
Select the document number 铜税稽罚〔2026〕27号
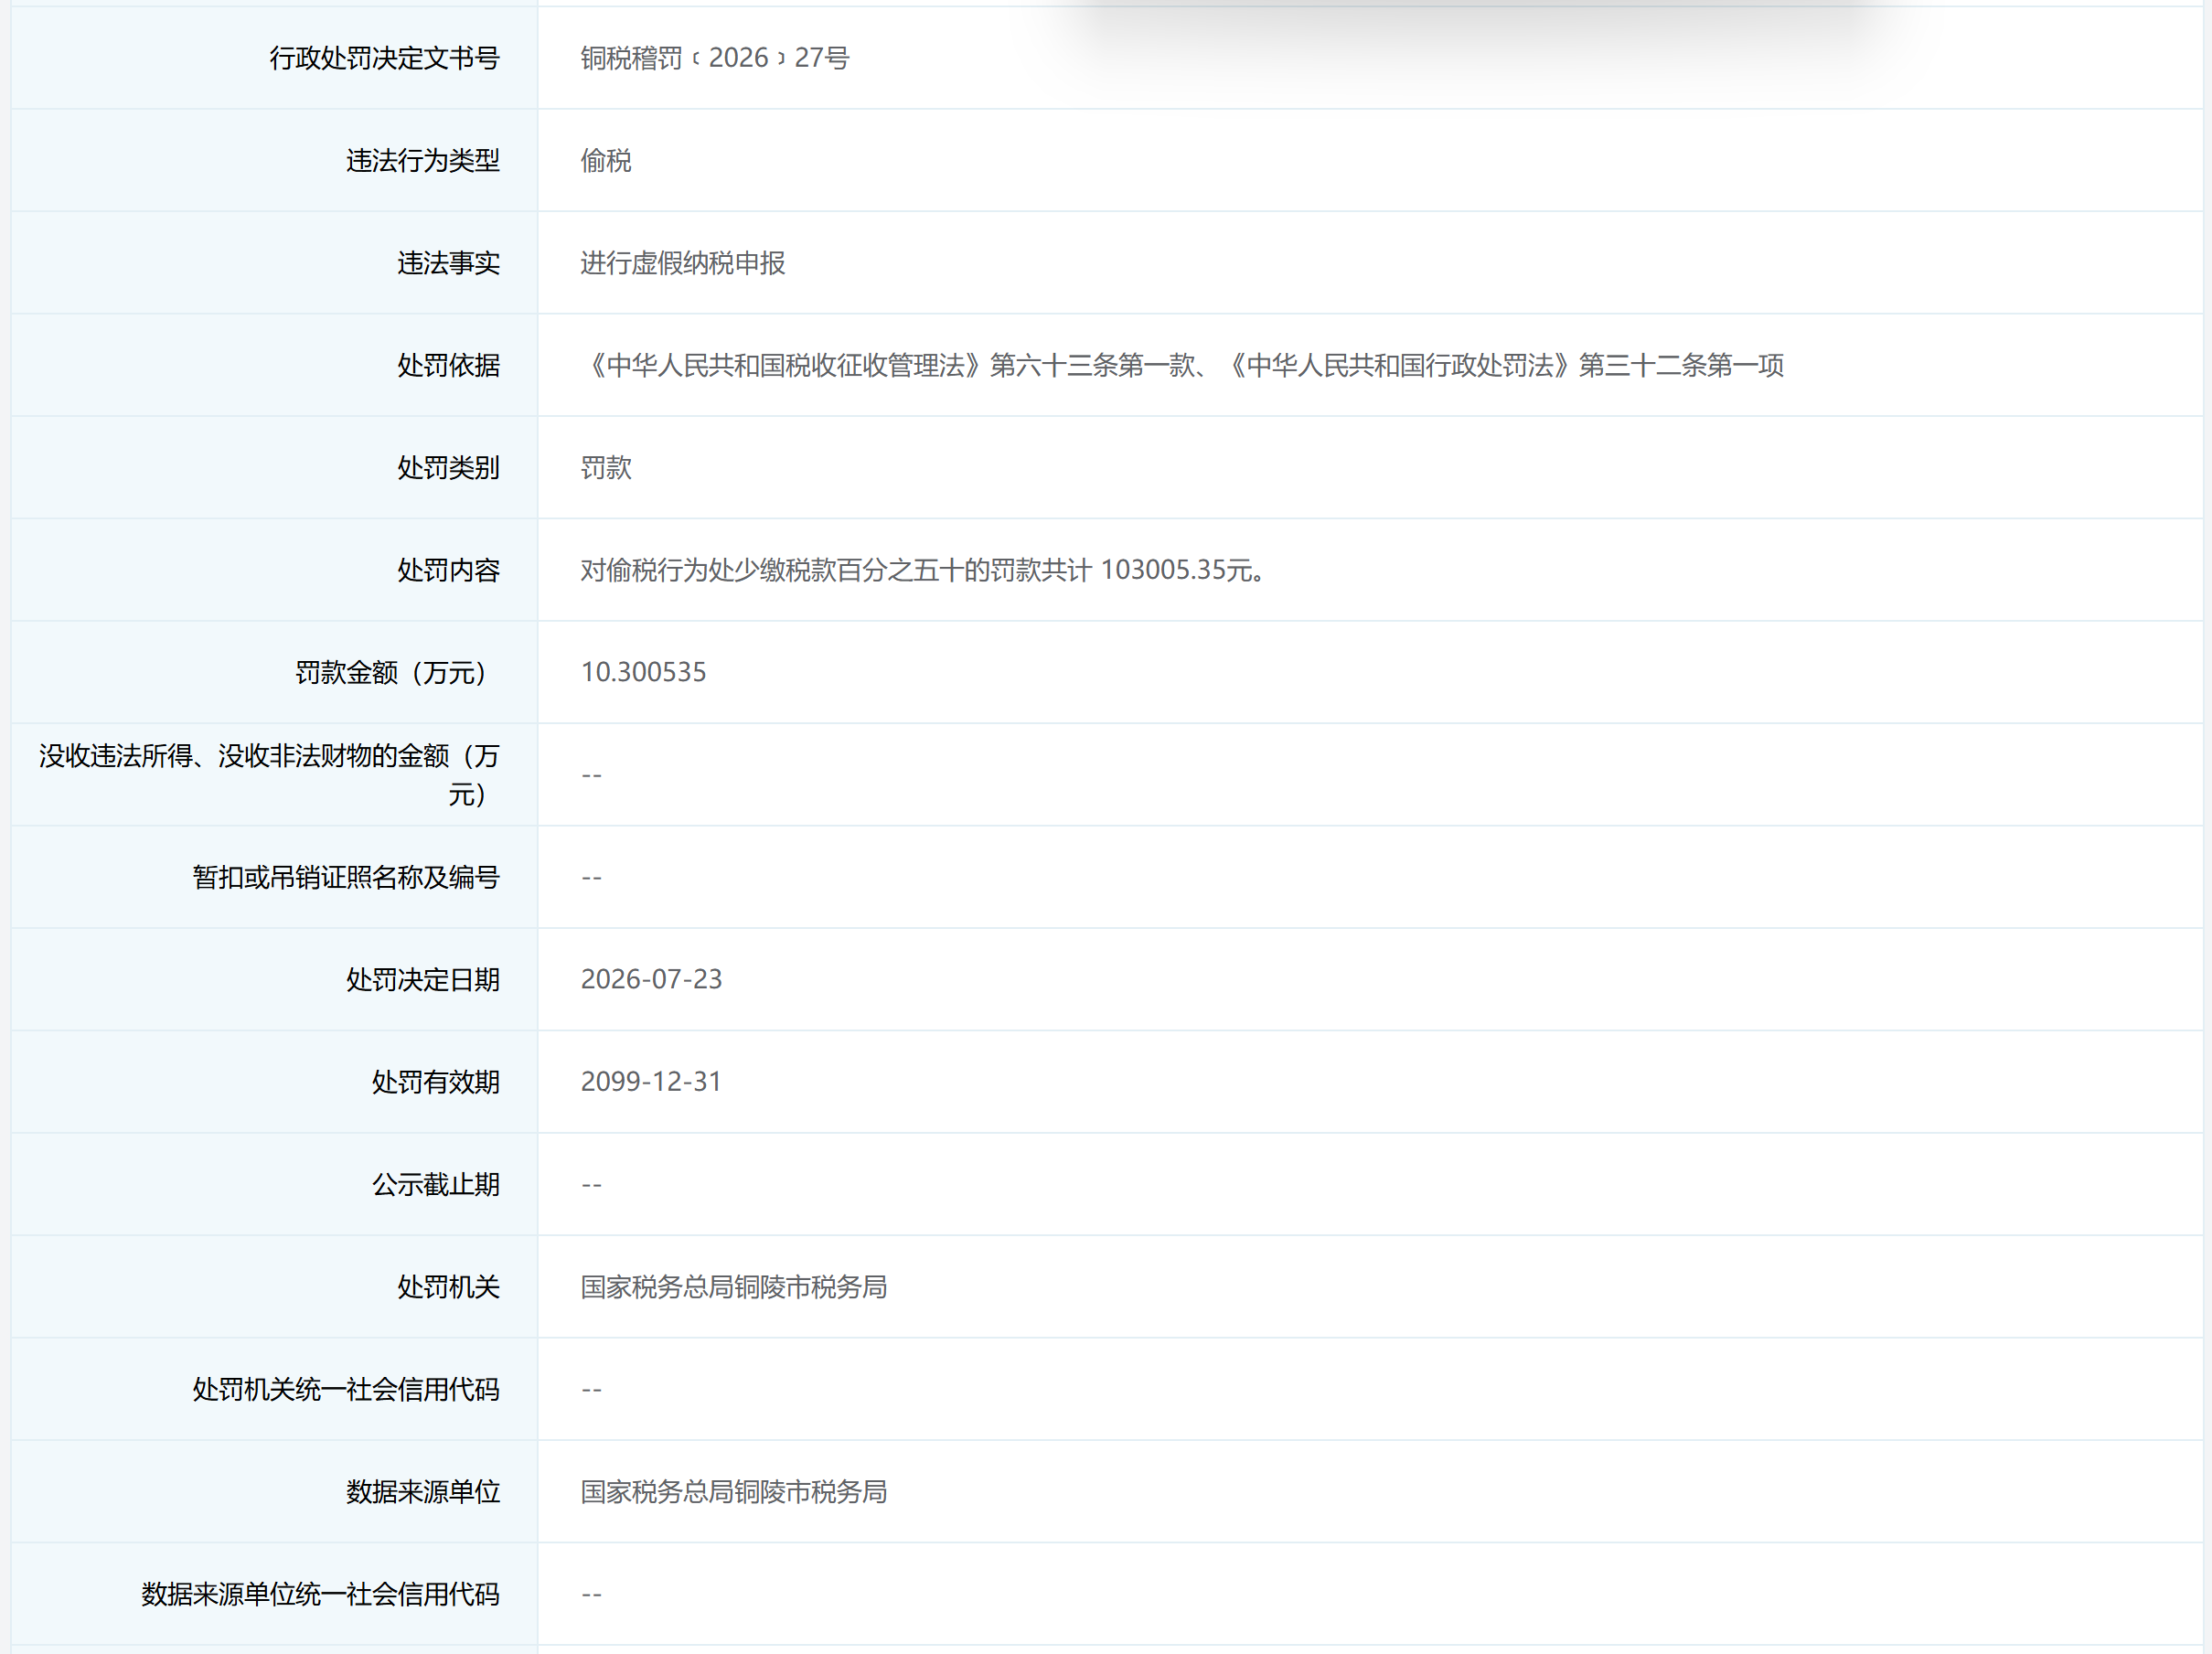coord(715,58)
